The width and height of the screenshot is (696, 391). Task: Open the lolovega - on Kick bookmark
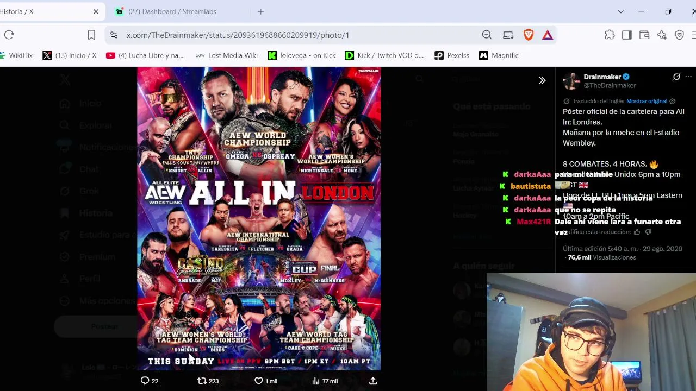[x=302, y=55]
